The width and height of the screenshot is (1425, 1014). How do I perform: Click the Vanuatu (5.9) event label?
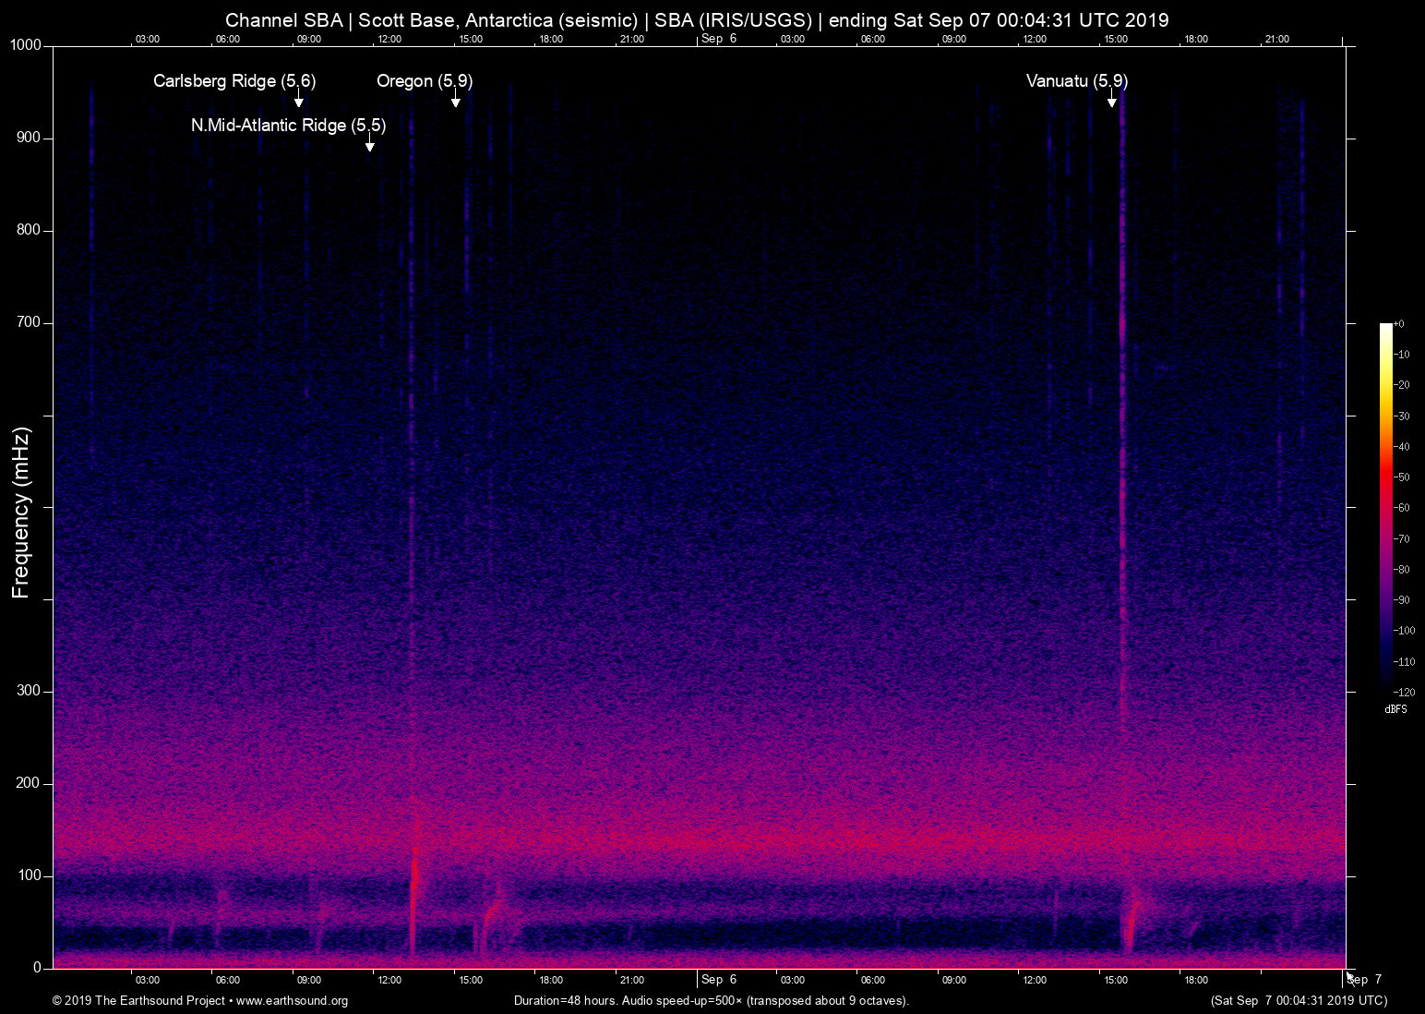coord(1076,81)
